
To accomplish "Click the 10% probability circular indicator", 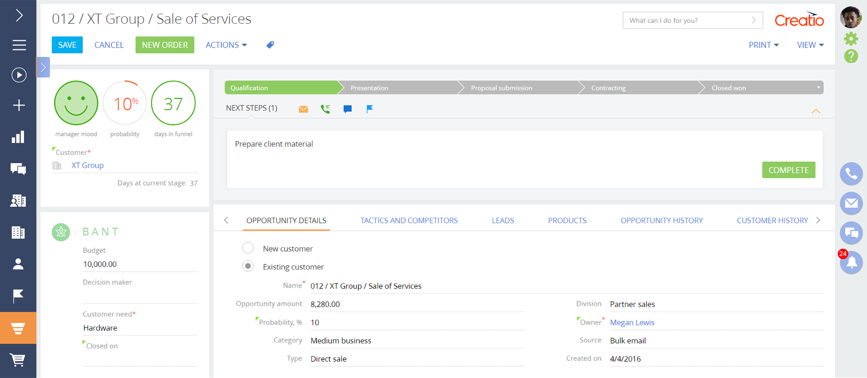I will click(x=125, y=103).
